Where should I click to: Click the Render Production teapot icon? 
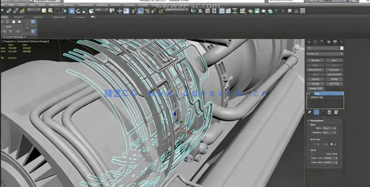[264, 11]
